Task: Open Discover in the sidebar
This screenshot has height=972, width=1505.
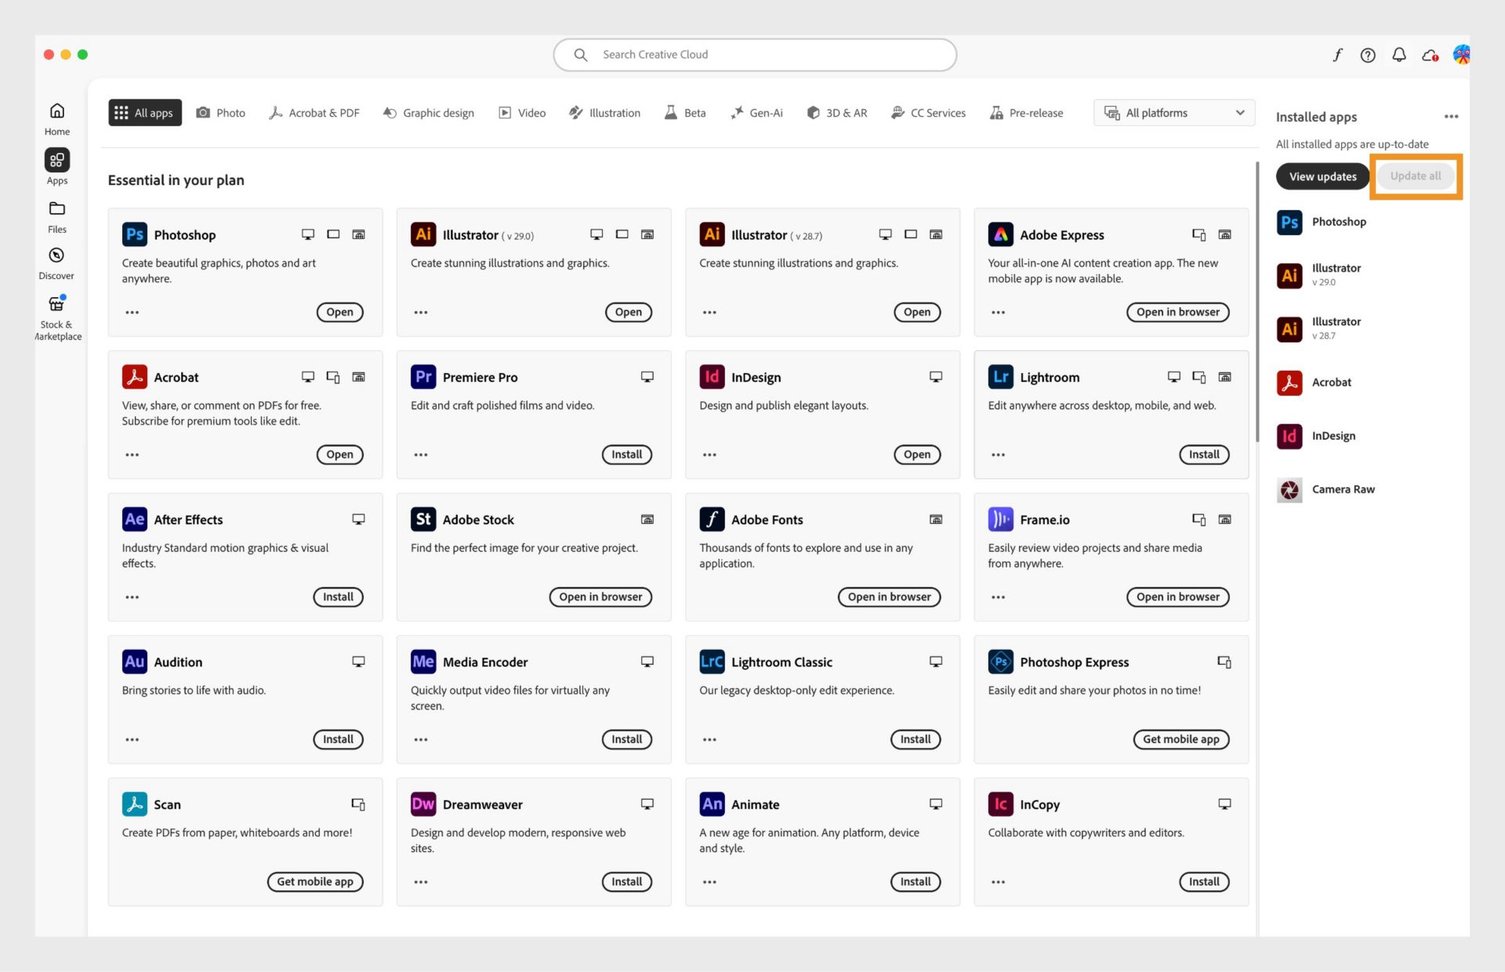Action: tap(56, 261)
